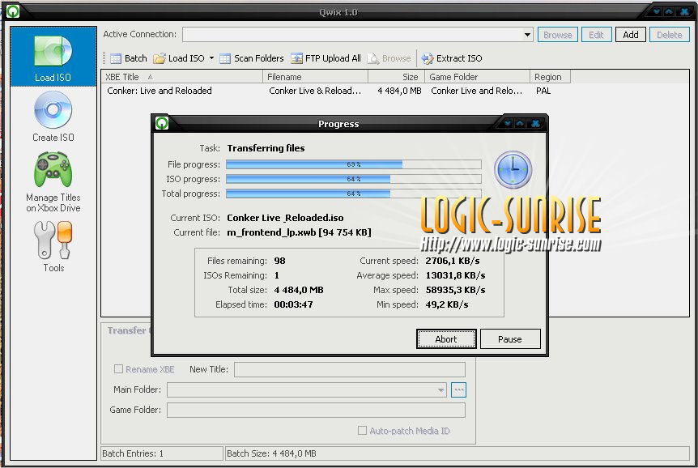
Task: Click the greyed Browse toolbar icon
Action: click(373, 58)
